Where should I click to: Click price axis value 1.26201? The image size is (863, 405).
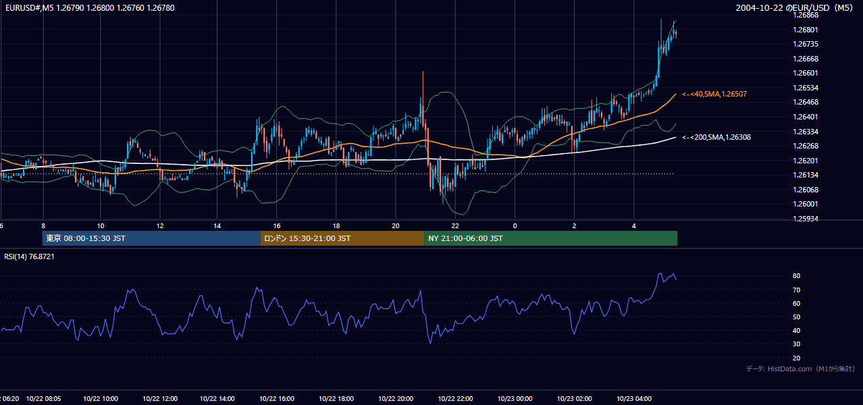804,161
